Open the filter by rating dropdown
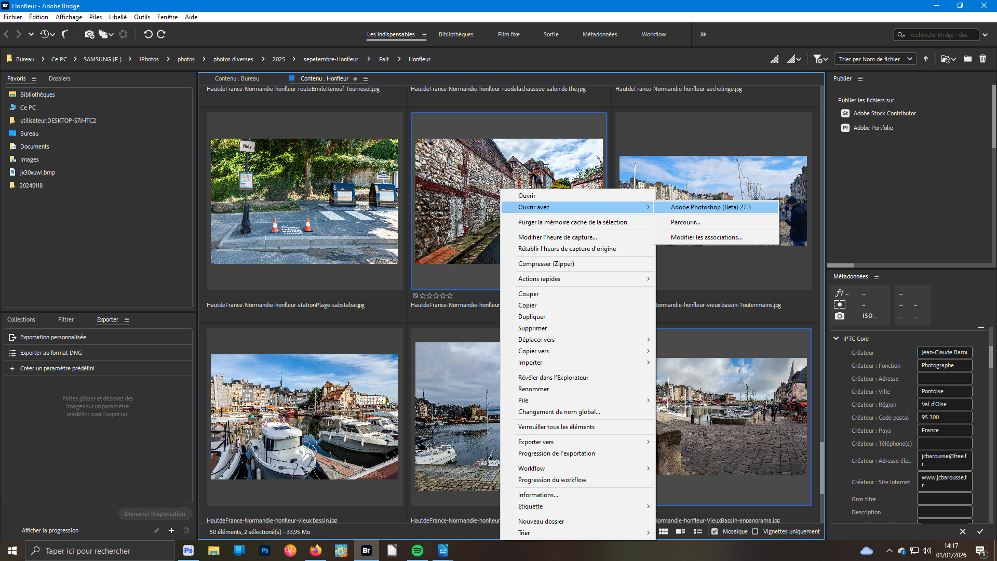 pyautogui.click(x=820, y=59)
